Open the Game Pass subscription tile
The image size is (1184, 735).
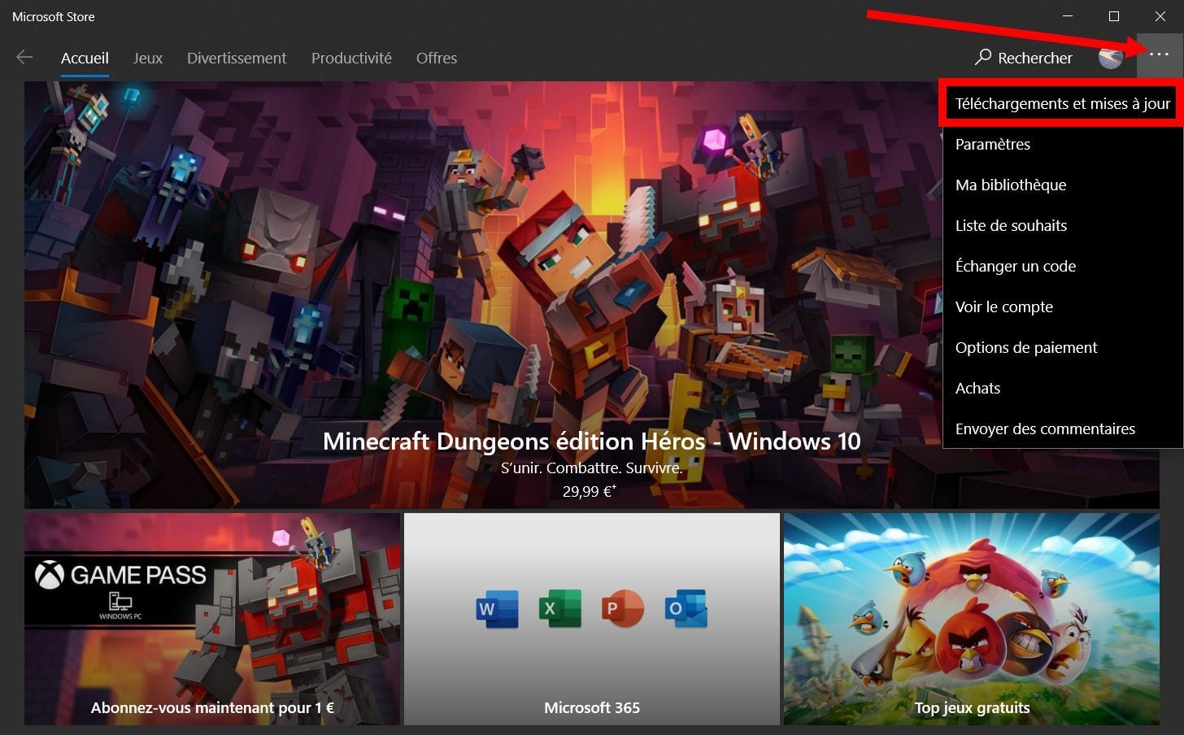click(212, 619)
